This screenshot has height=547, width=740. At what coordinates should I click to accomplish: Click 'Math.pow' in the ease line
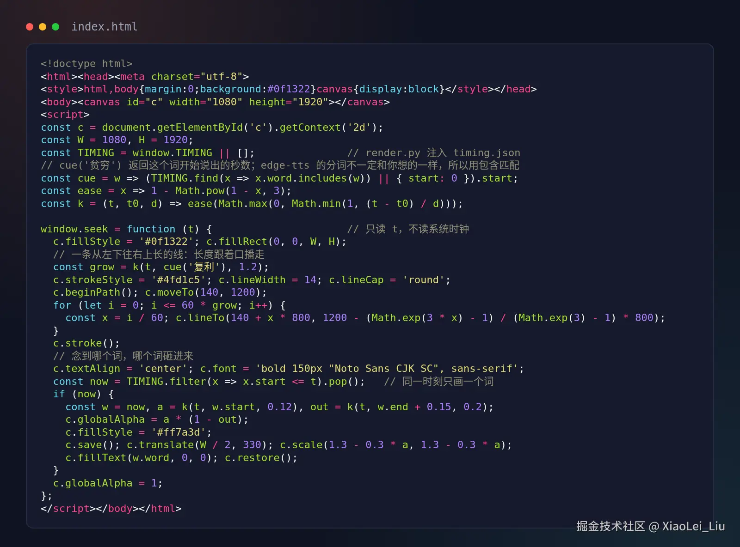pyautogui.click(x=200, y=191)
